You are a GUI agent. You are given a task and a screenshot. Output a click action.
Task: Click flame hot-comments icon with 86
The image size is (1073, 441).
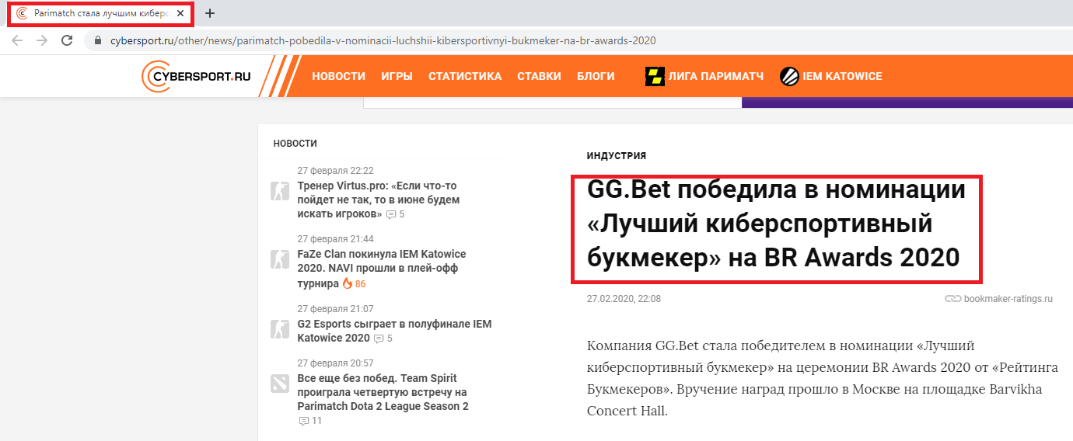point(348,283)
